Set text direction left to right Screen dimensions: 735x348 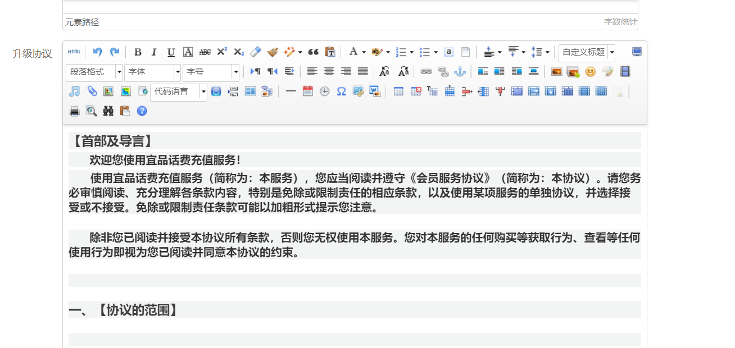255,72
